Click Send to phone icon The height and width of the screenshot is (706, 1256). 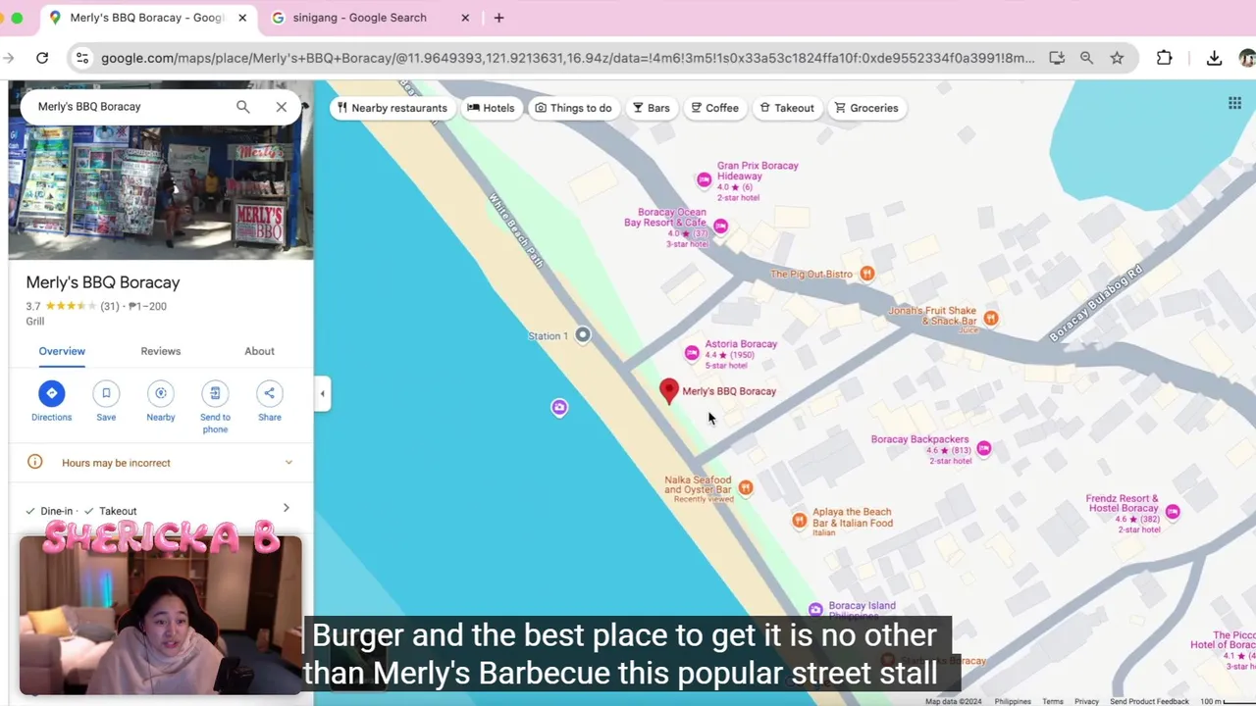click(215, 393)
